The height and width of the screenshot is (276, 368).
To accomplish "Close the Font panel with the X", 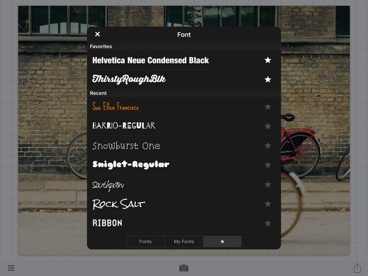I will pyautogui.click(x=97, y=34).
